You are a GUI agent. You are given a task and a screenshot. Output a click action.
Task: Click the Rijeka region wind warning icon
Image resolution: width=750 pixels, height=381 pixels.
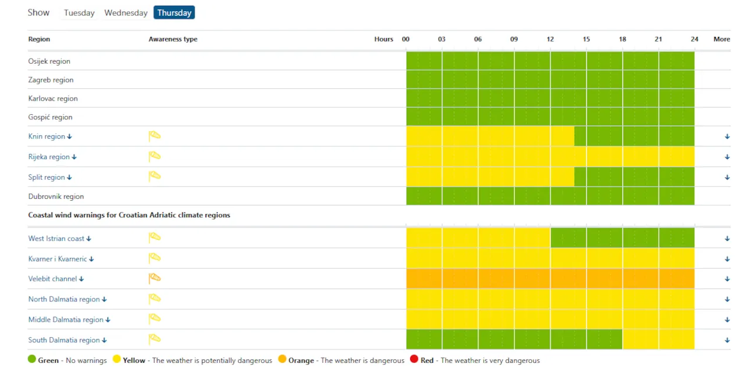(154, 157)
